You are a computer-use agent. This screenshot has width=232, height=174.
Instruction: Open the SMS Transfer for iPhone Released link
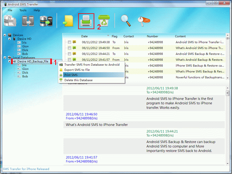point(26,169)
